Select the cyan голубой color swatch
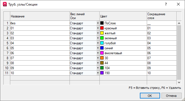This screenshot has width=185, height=101. tap(102, 43)
